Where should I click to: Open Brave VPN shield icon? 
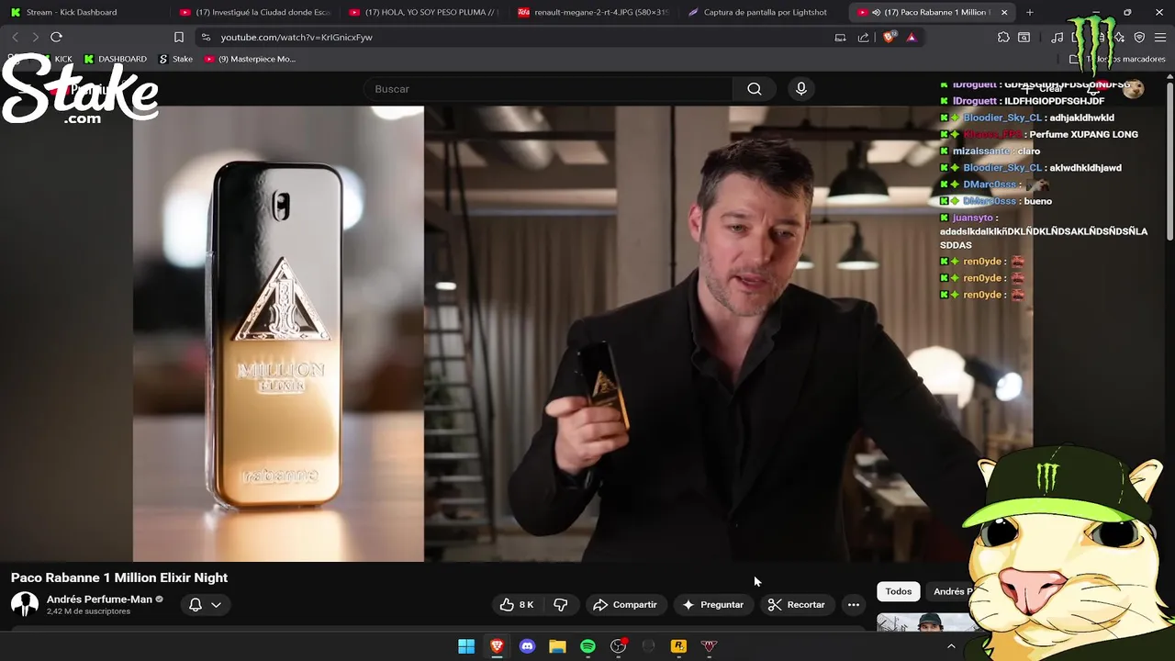(x=1139, y=38)
